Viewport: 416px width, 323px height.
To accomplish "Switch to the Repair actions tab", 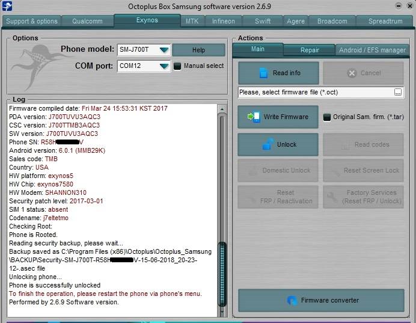I will coord(310,50).
